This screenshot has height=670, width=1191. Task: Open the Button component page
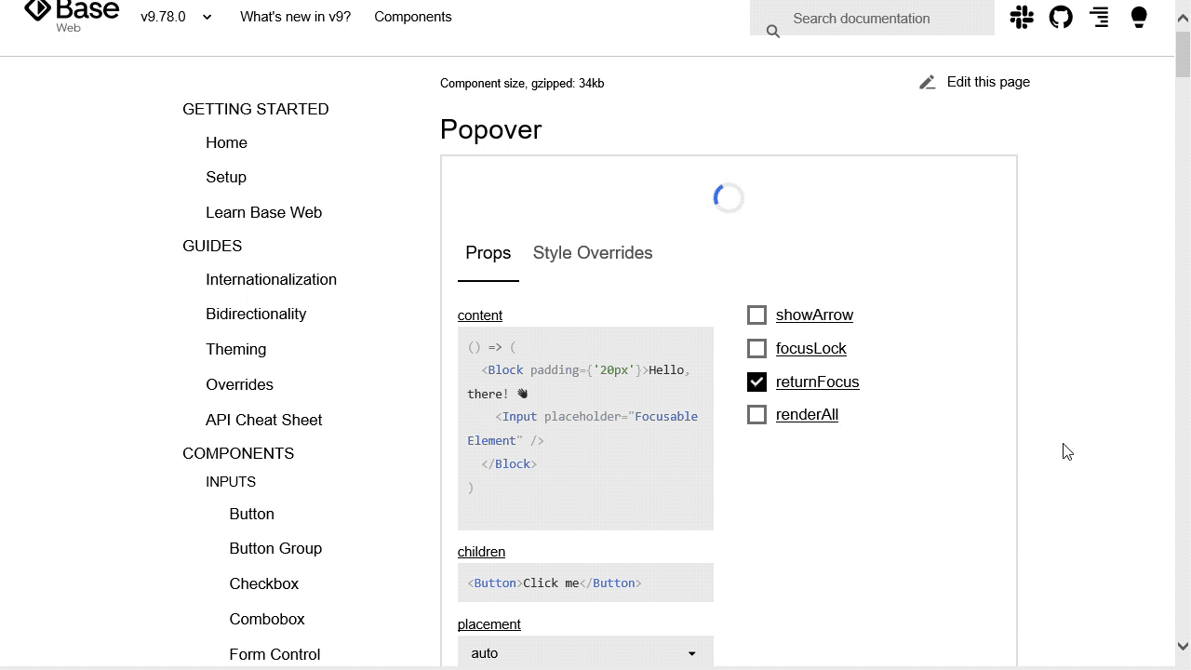pos(251,514)
